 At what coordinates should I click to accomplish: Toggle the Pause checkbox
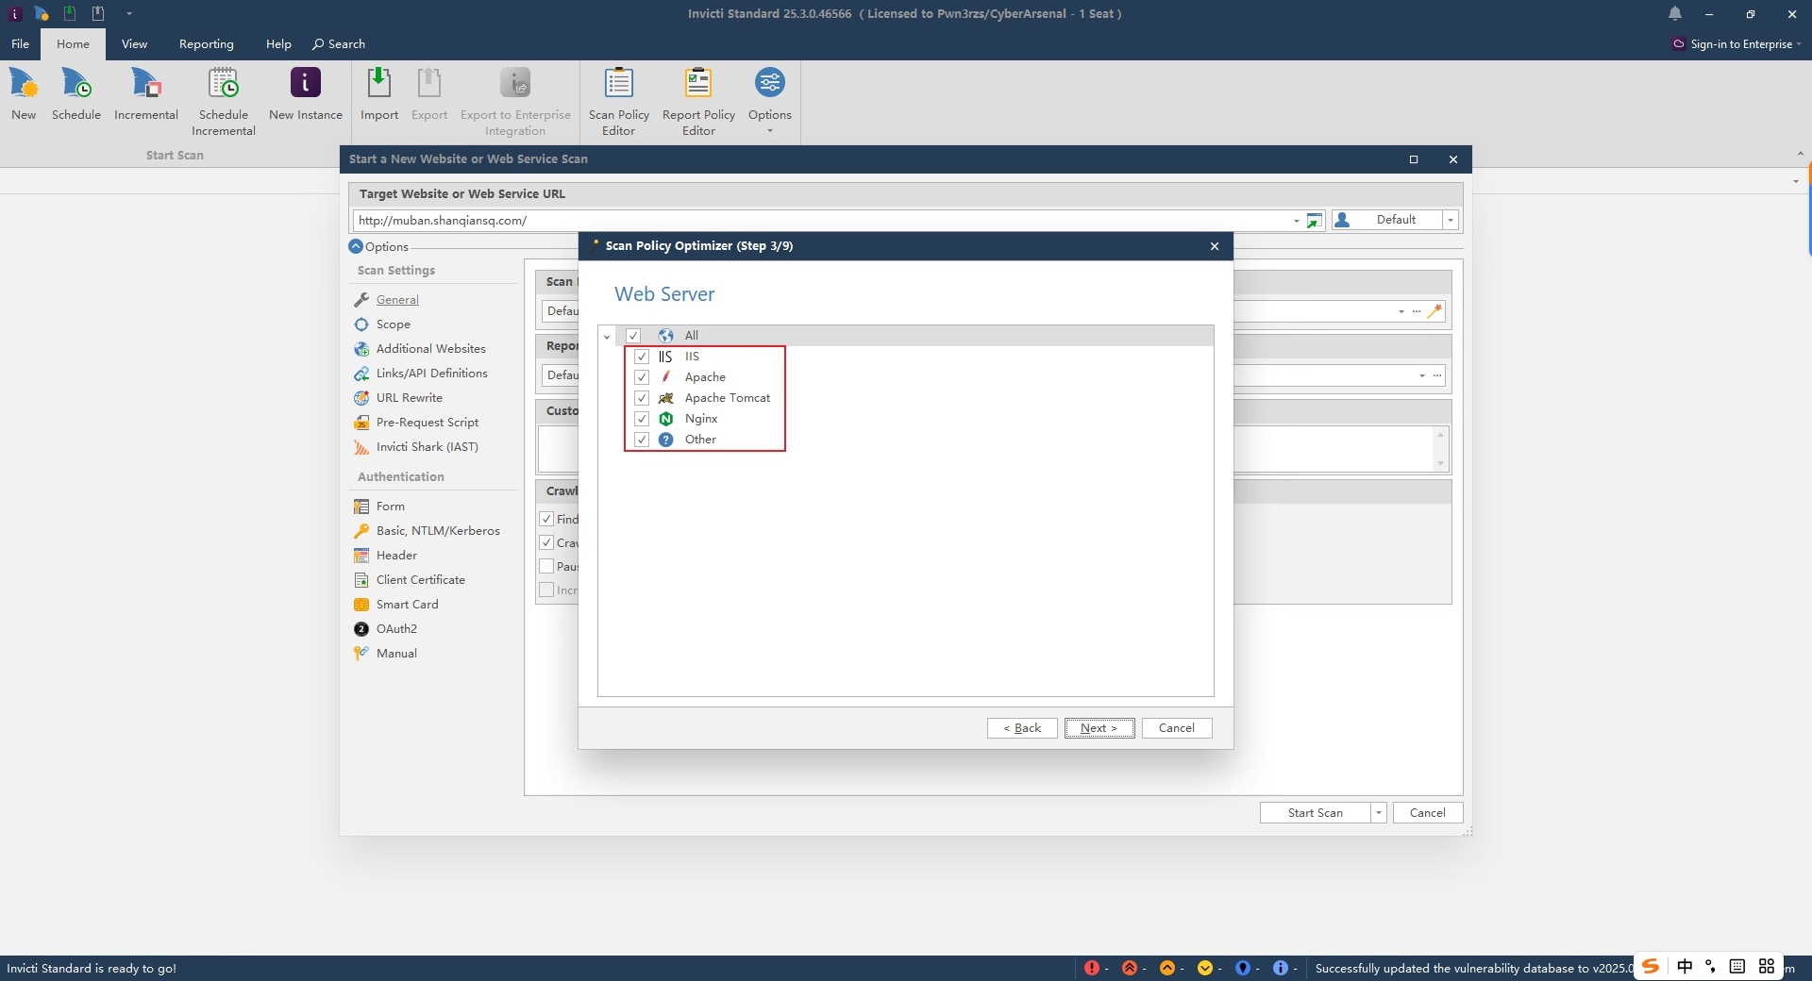pyautogui.click(x=546, y=566)
